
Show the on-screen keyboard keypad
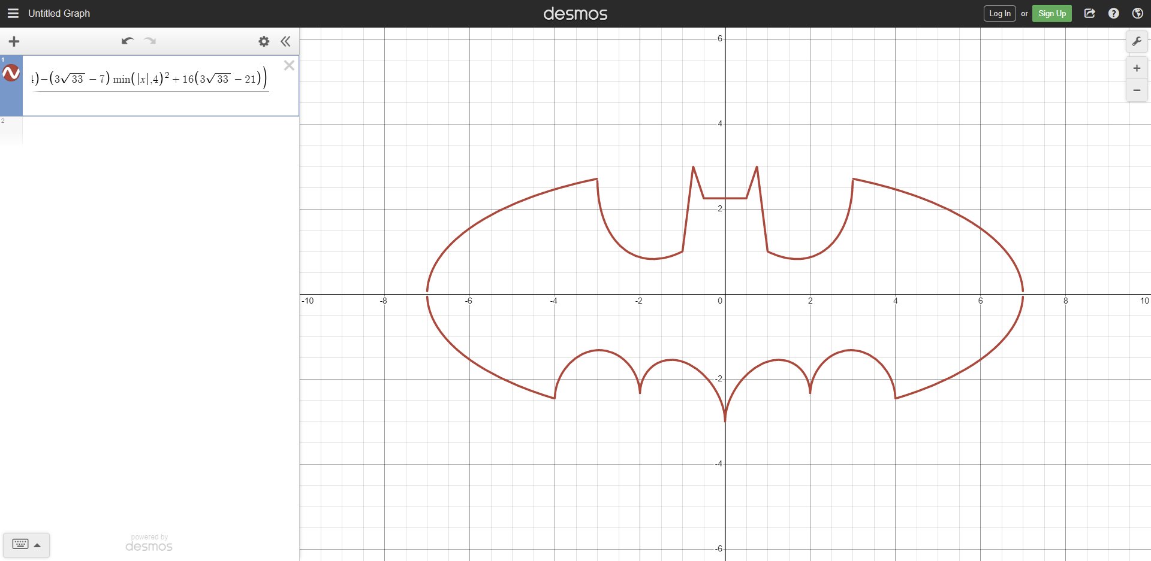click(x=26, y=544)
